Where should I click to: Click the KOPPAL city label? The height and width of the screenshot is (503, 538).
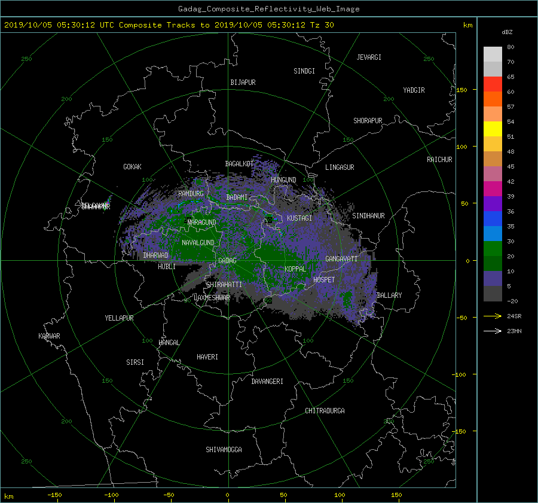[x=295, y=269]
